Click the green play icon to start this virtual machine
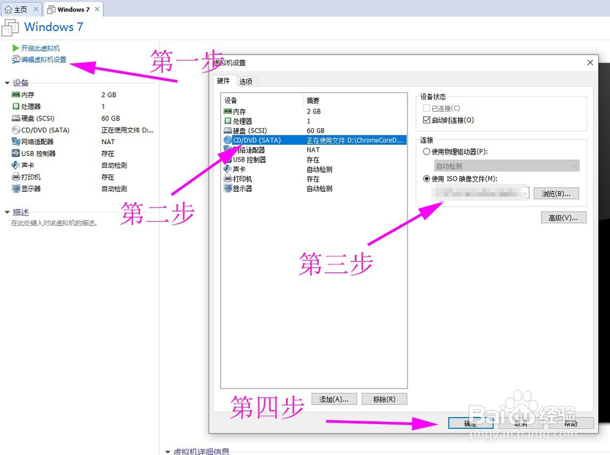610x455 pixels. click(16, 48)
